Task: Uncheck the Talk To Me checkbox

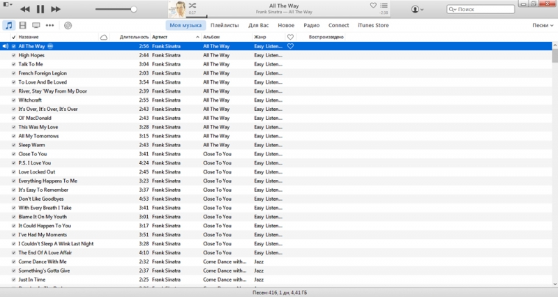Action: pos(13,64)
